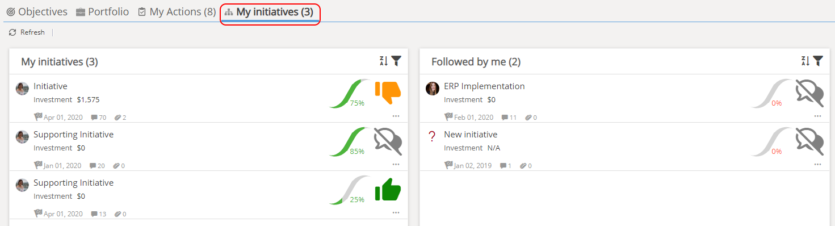Sort the Followed by me list

point(805,61)
